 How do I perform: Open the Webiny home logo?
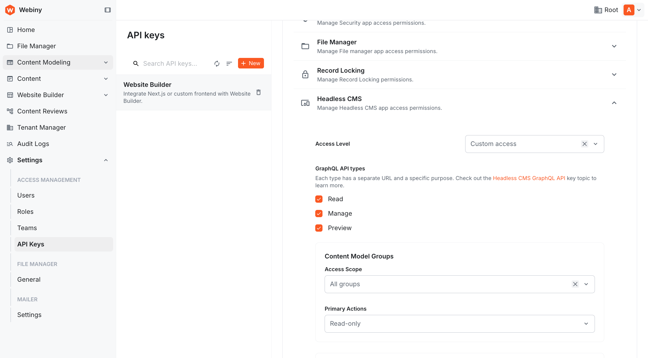click(10, 10)
